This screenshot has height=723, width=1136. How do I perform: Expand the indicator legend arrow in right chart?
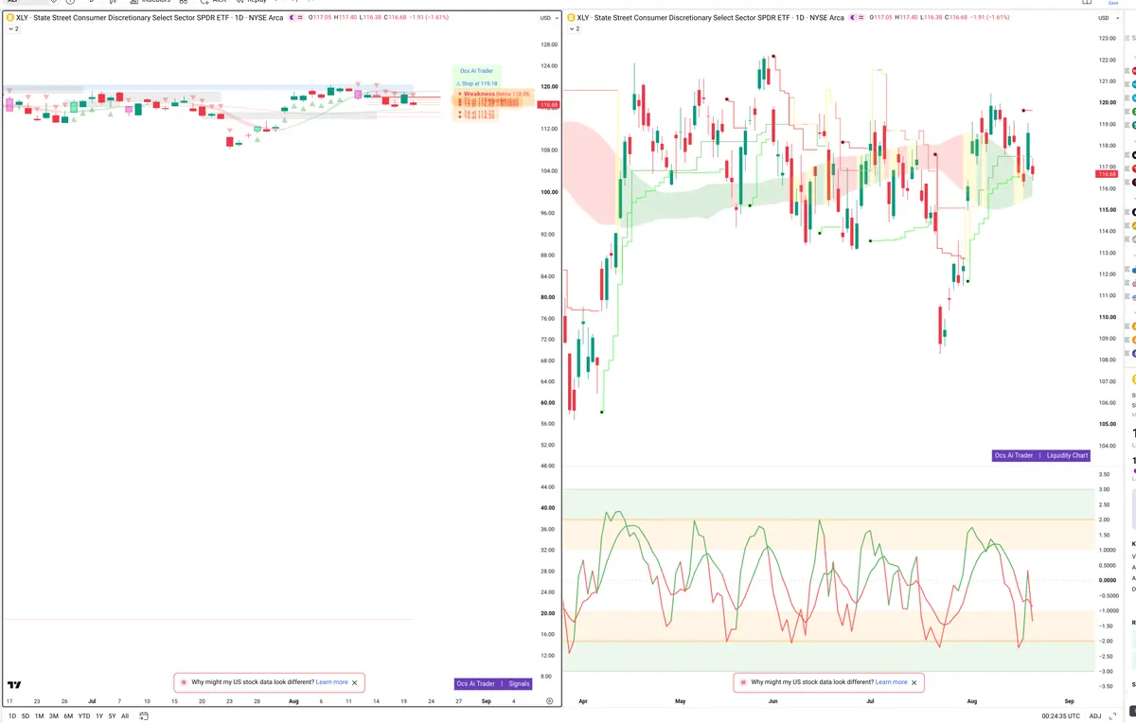tap(574, 29)
